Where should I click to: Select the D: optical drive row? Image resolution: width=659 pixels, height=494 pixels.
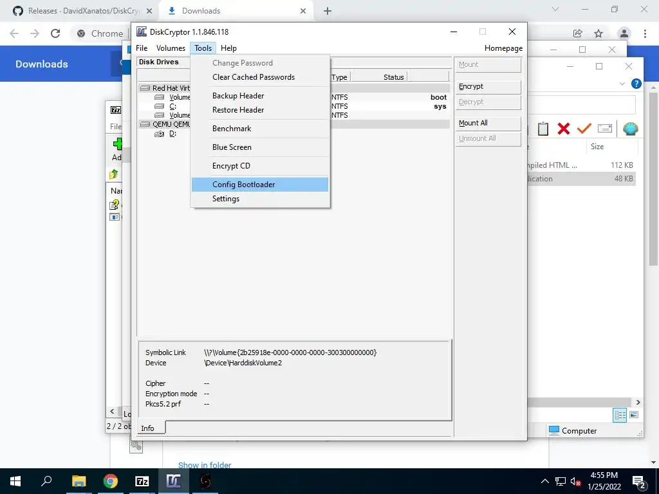point(293,134)
